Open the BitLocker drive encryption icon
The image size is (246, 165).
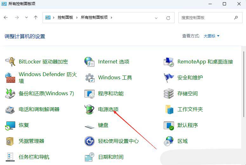(x=10, y=62)
